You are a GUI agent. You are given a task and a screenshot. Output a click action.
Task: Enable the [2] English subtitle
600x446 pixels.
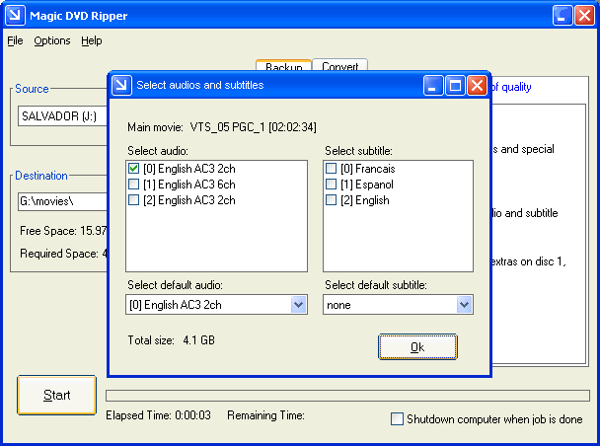331,200
